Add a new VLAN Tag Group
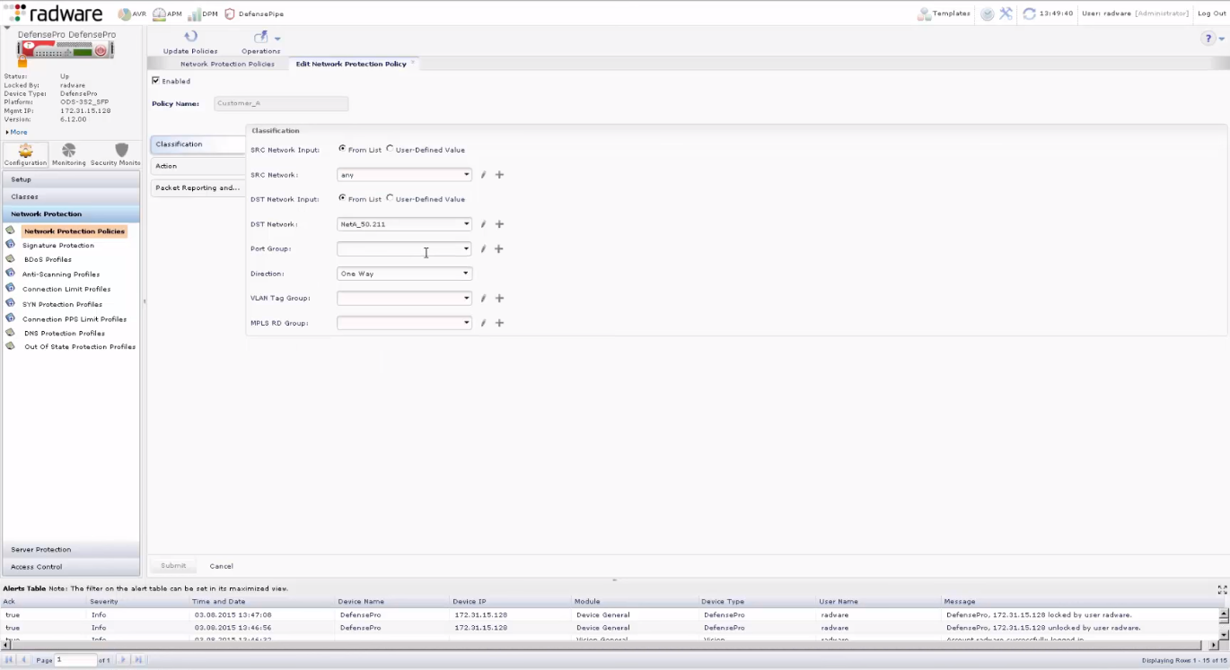 pos(499,298)
